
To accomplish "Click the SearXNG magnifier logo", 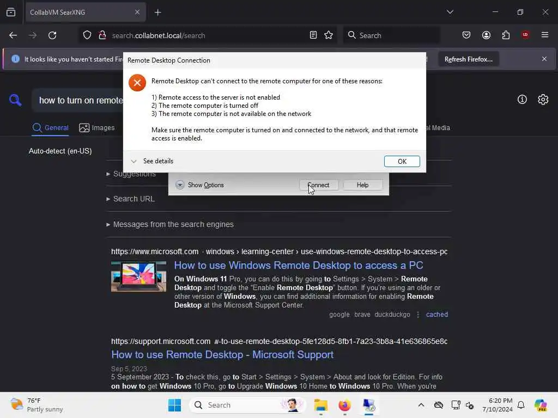I will click(15, 100).
